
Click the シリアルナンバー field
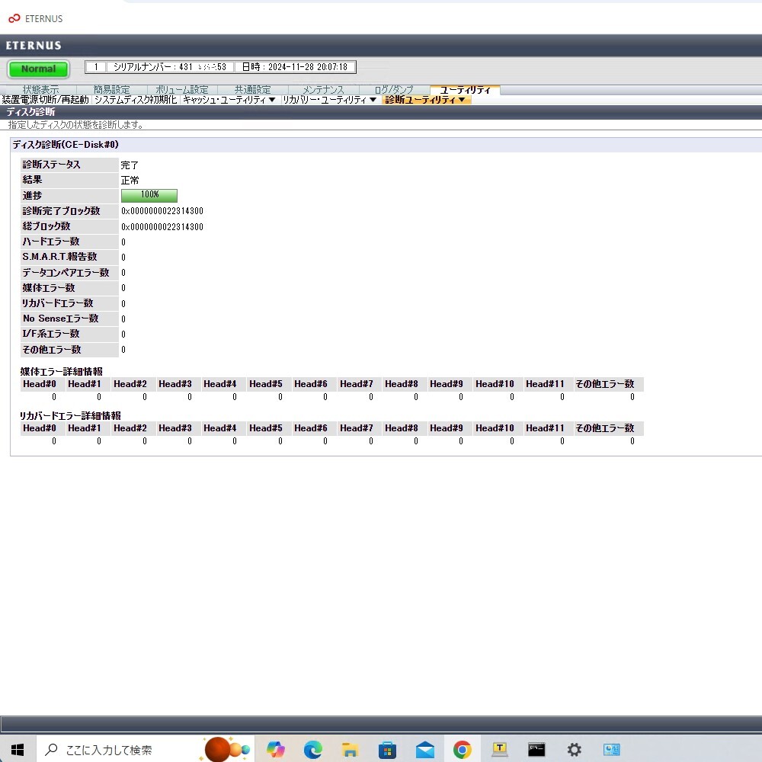coord(170,67)
